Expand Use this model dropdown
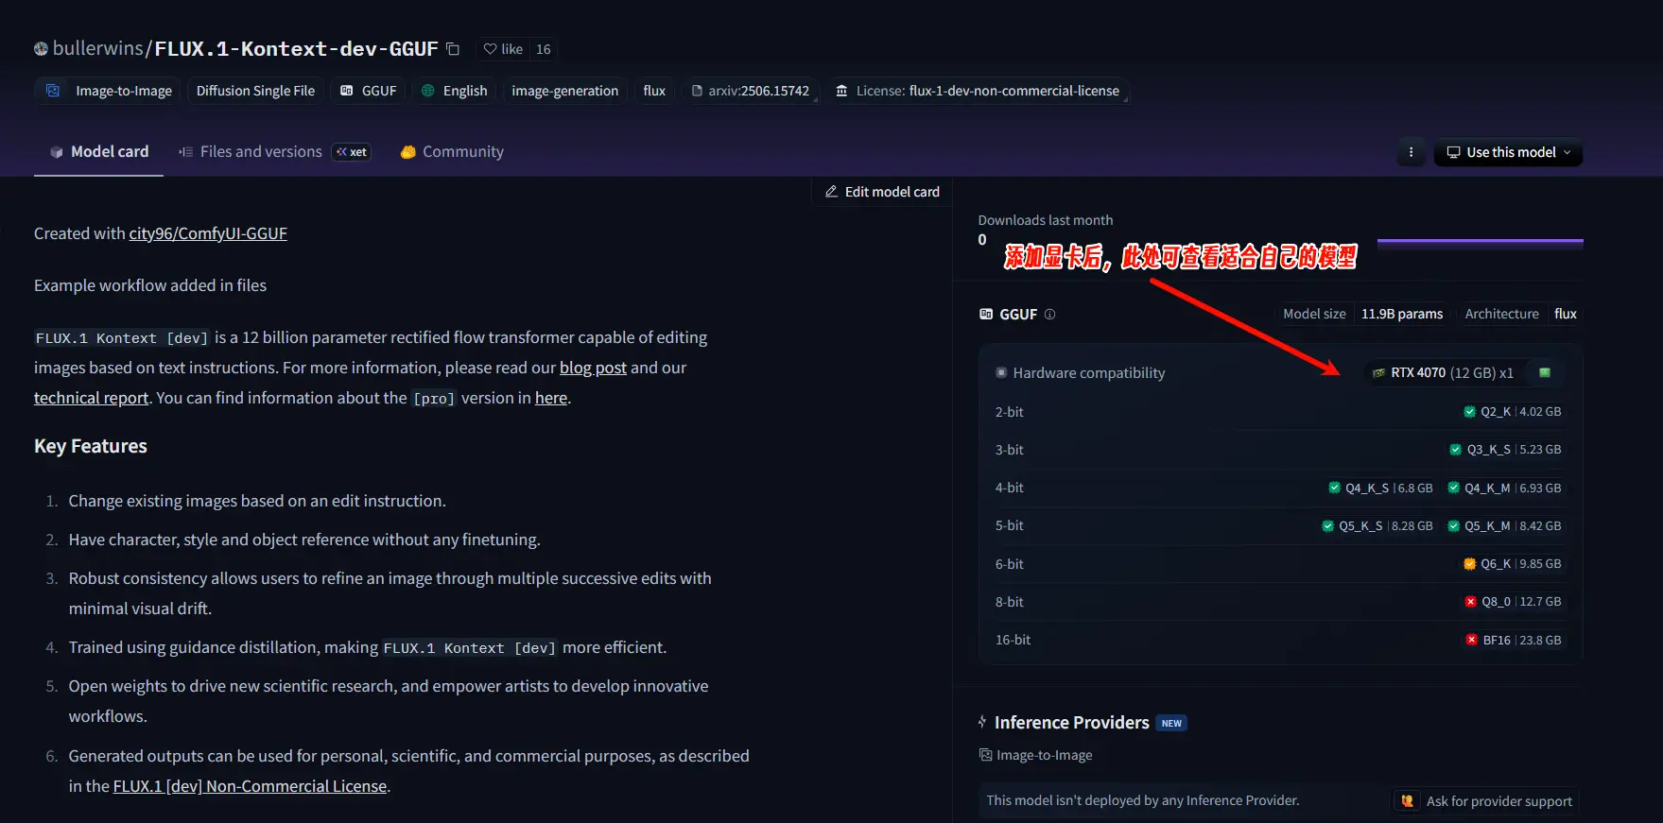Image resolution: width=1663 pixels, height=823 pixels. point(1508,152)
